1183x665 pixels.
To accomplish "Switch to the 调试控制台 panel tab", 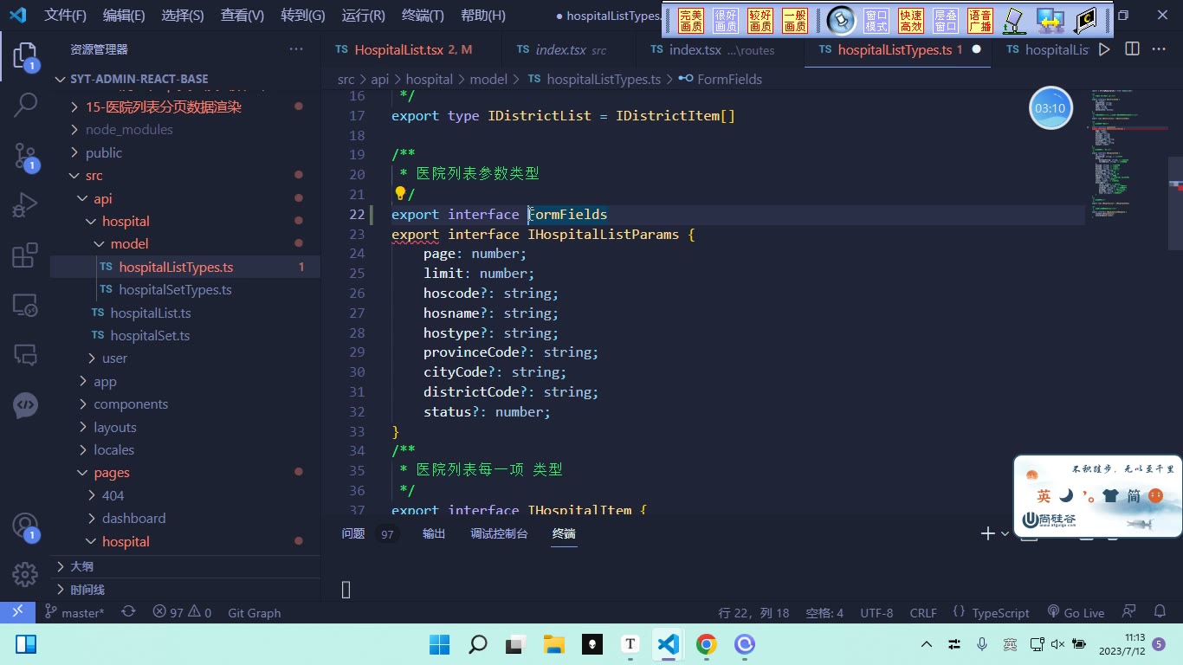I will [499, 533].
